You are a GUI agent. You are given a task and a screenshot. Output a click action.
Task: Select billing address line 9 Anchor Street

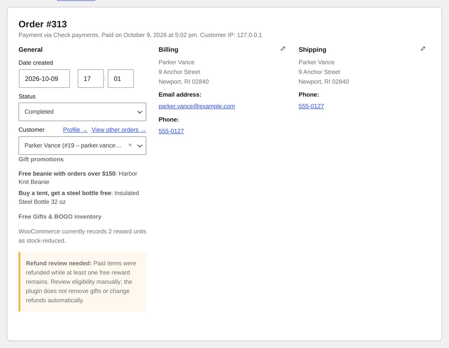(179, 72)
